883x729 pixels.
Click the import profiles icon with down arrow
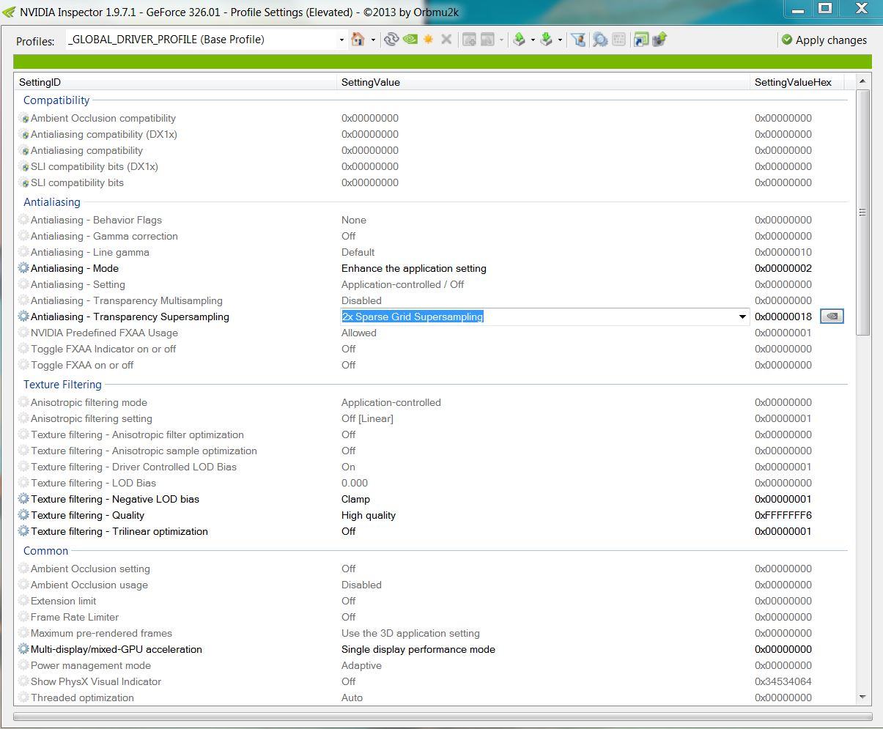pos(546,40)
